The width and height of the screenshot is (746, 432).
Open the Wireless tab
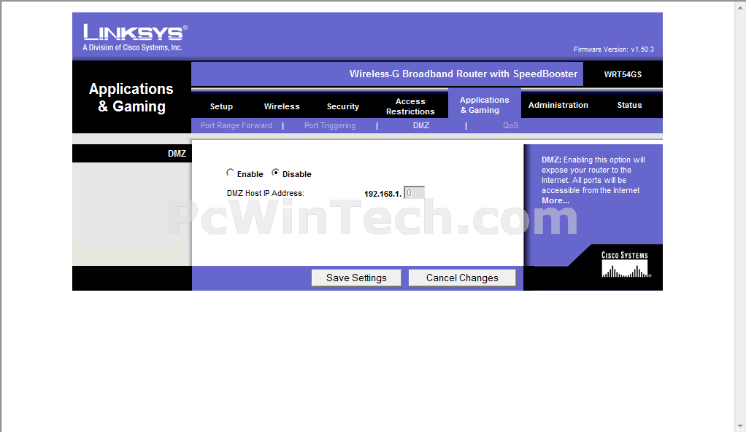[x=282, y=106]
